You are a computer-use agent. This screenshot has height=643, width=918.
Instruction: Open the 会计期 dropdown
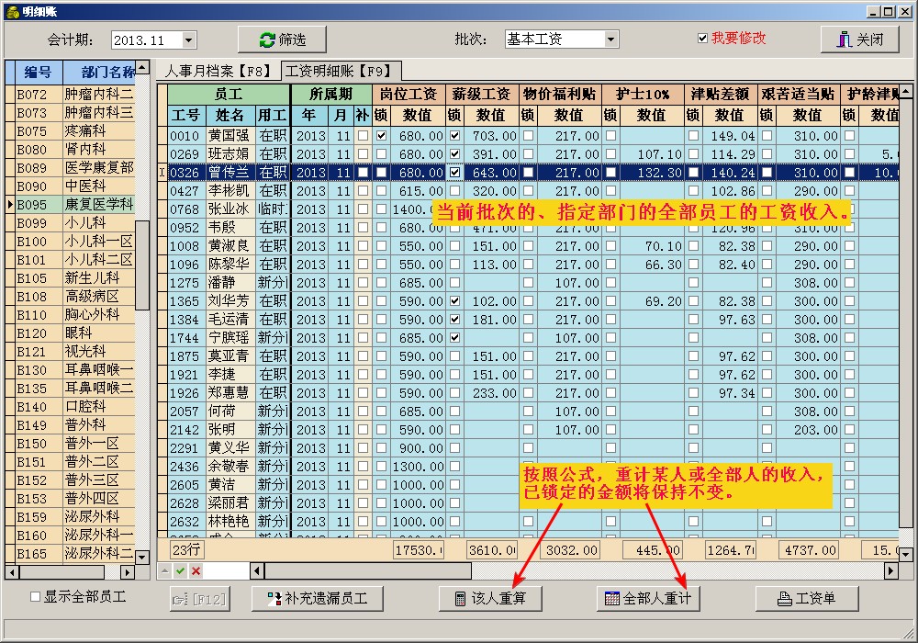tap(189, 40)
